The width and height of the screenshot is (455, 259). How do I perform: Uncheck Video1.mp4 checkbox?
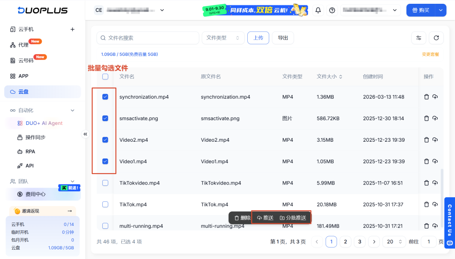click(105, 161)
